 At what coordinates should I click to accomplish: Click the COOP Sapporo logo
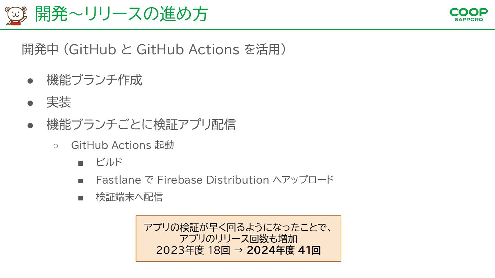coord(469,15)
